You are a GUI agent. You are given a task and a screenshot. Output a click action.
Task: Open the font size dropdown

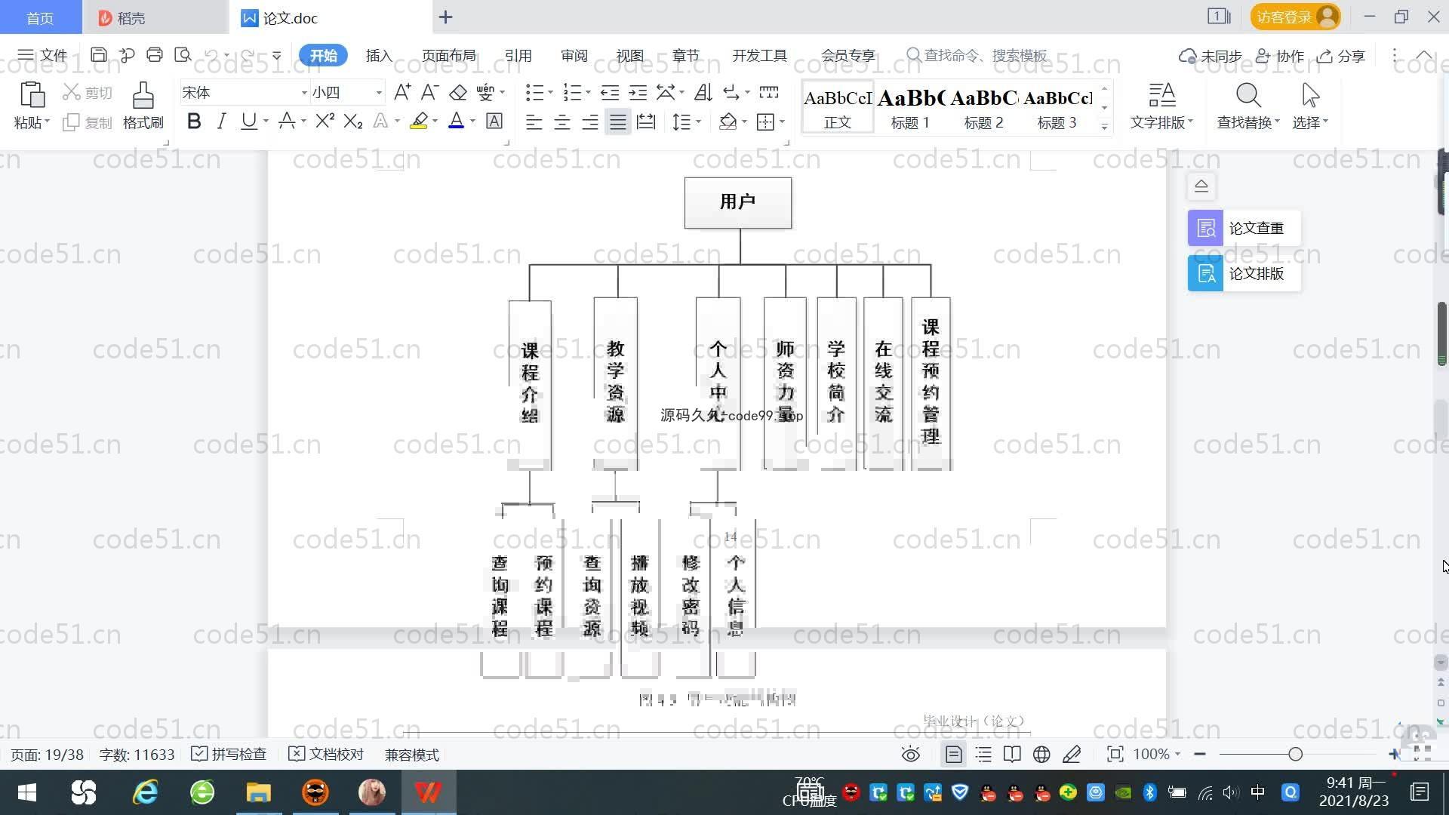(379, 93)
